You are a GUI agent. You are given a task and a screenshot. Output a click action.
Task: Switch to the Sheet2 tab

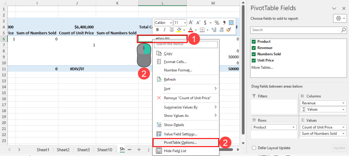pyautogui.click(x=63, y=150)
